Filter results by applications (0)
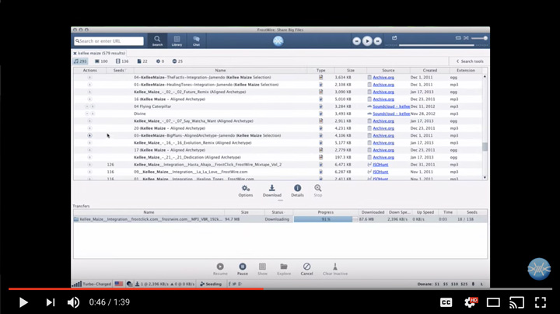Image resolution: width=560 pixels, height=314 pixels. coord(160,61)
